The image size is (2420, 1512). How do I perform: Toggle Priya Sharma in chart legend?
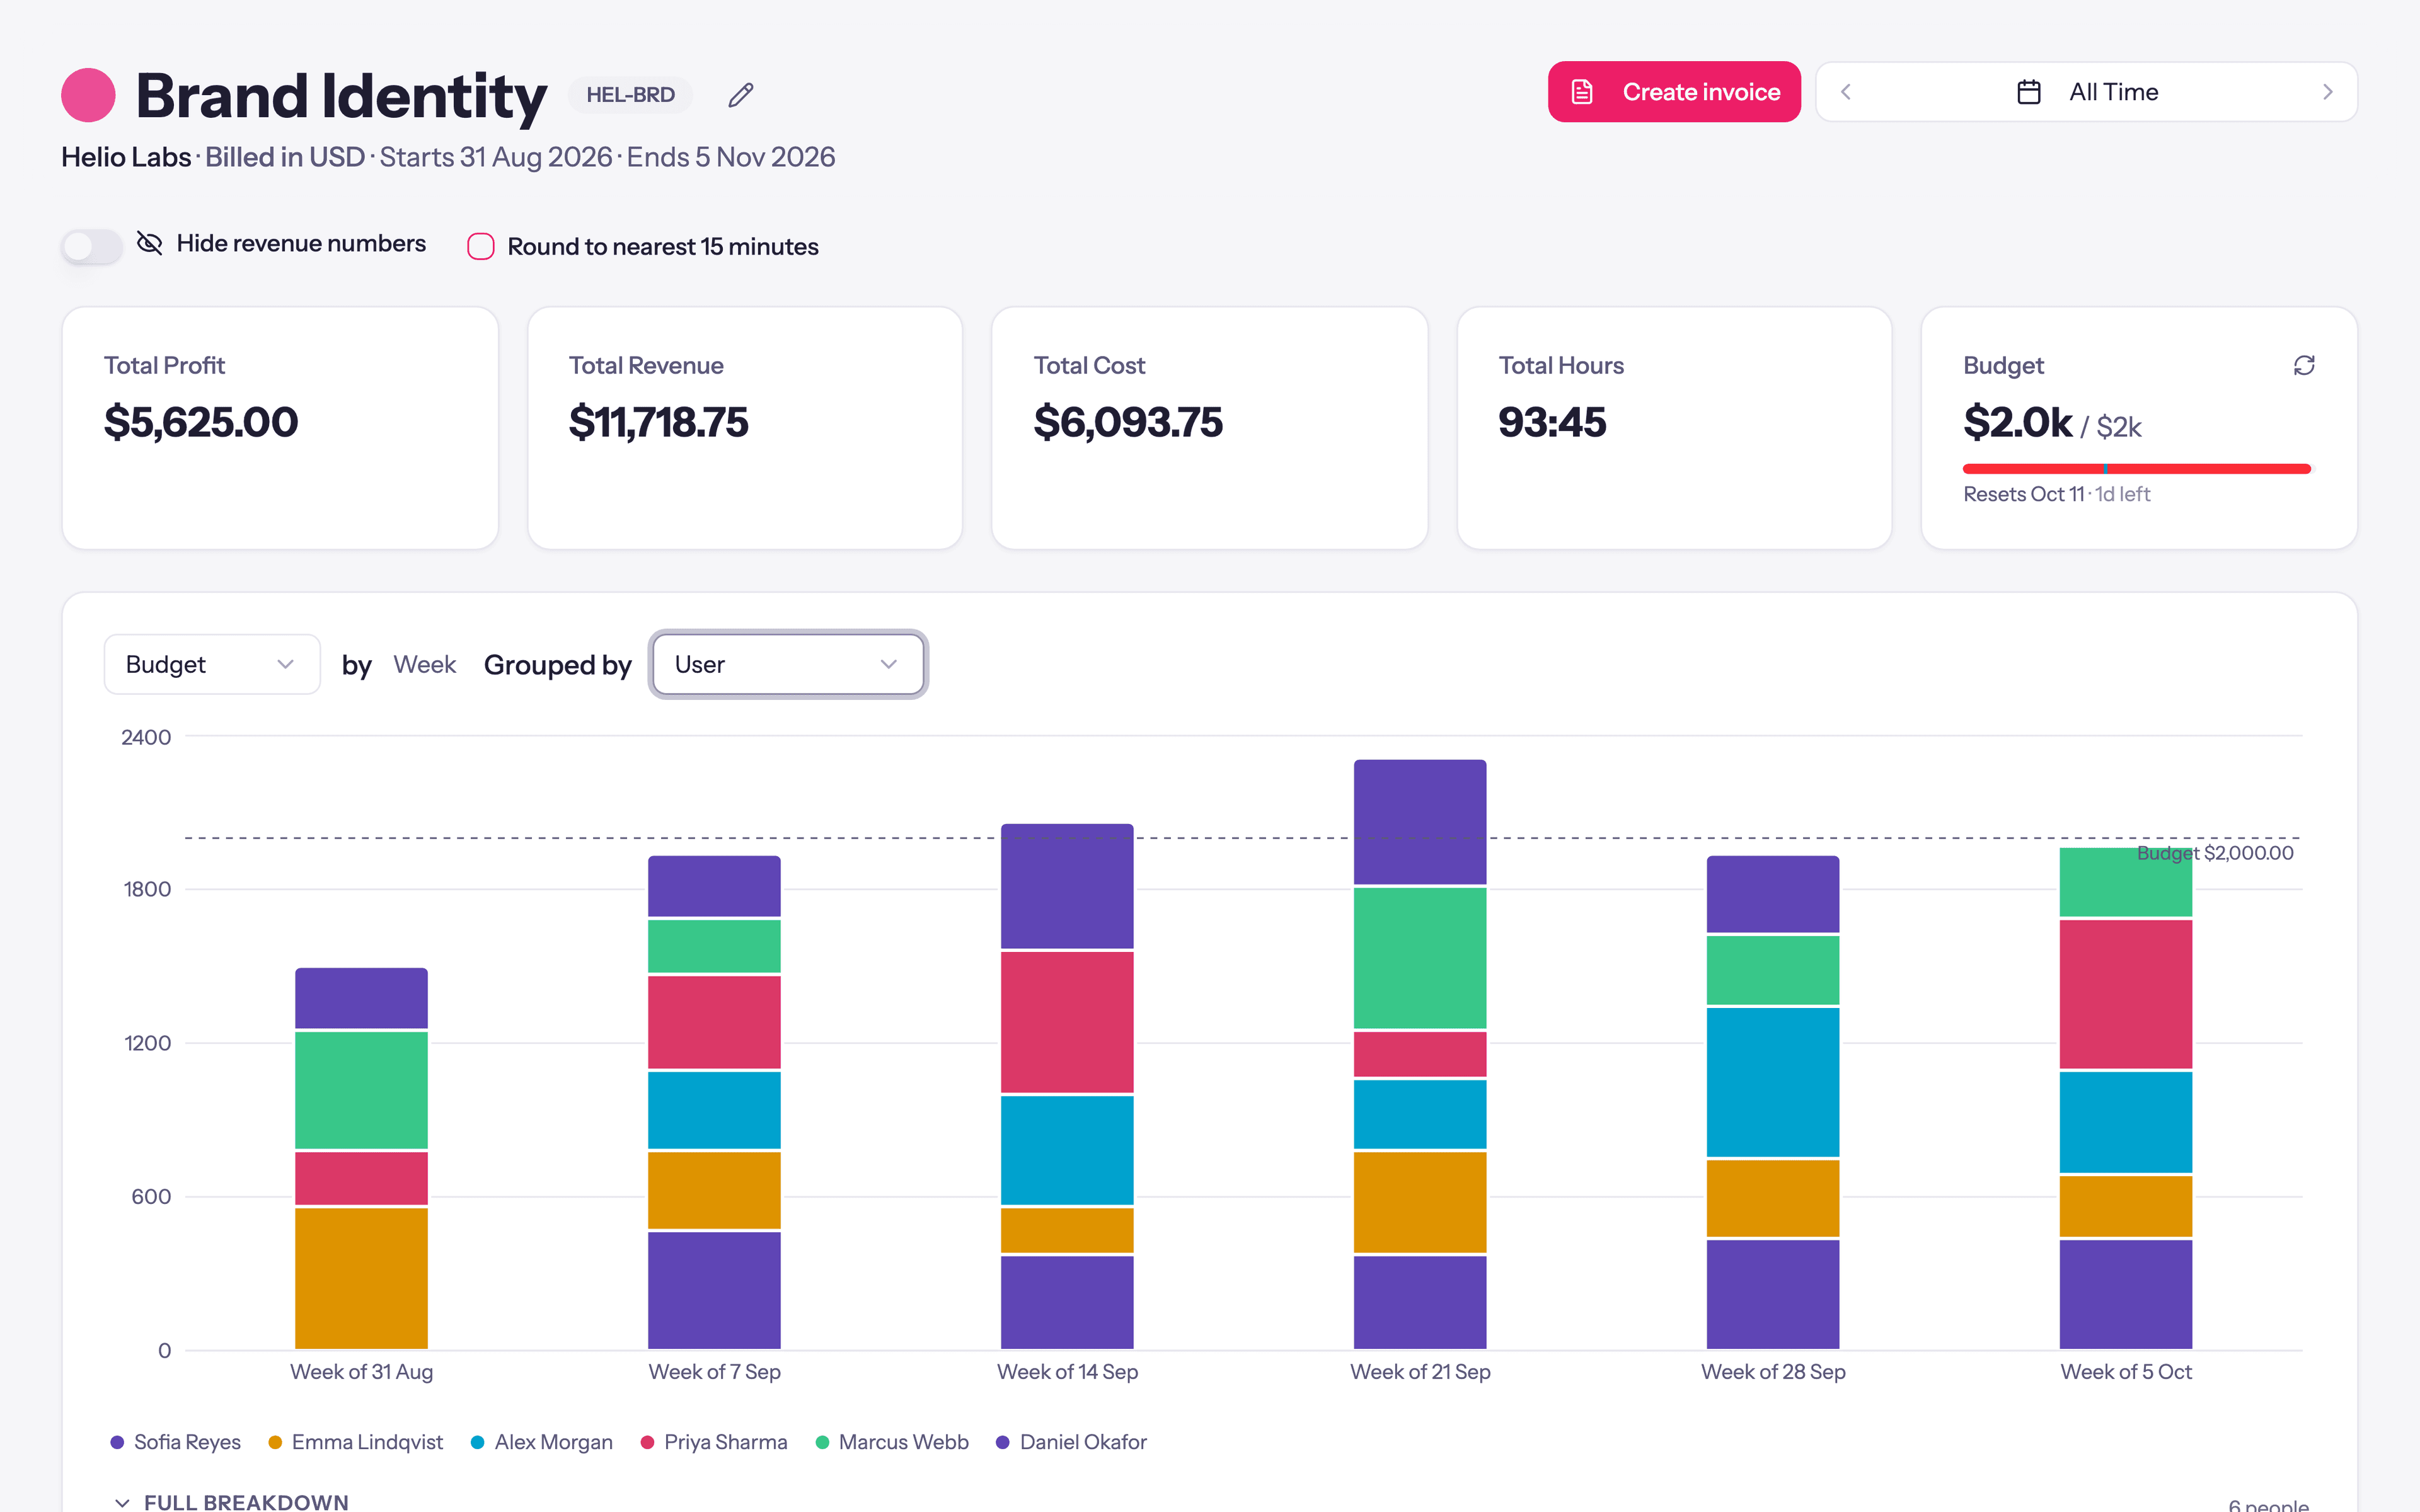coord(714,1442)
